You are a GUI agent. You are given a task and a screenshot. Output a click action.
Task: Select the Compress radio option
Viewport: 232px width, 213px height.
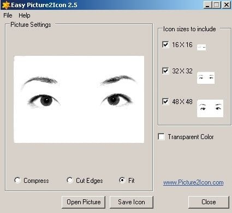click(17, 180)
